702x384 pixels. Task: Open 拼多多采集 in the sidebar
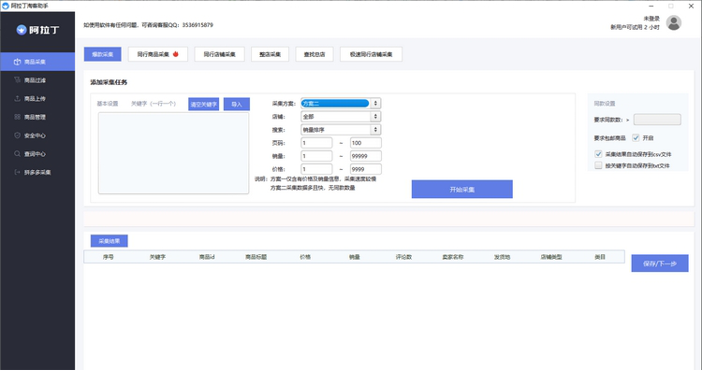pyautogui.click(x=37, y=172)
